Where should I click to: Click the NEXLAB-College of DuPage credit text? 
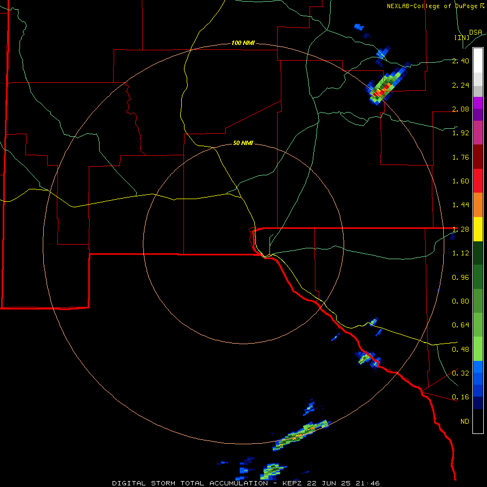point(436,6)
